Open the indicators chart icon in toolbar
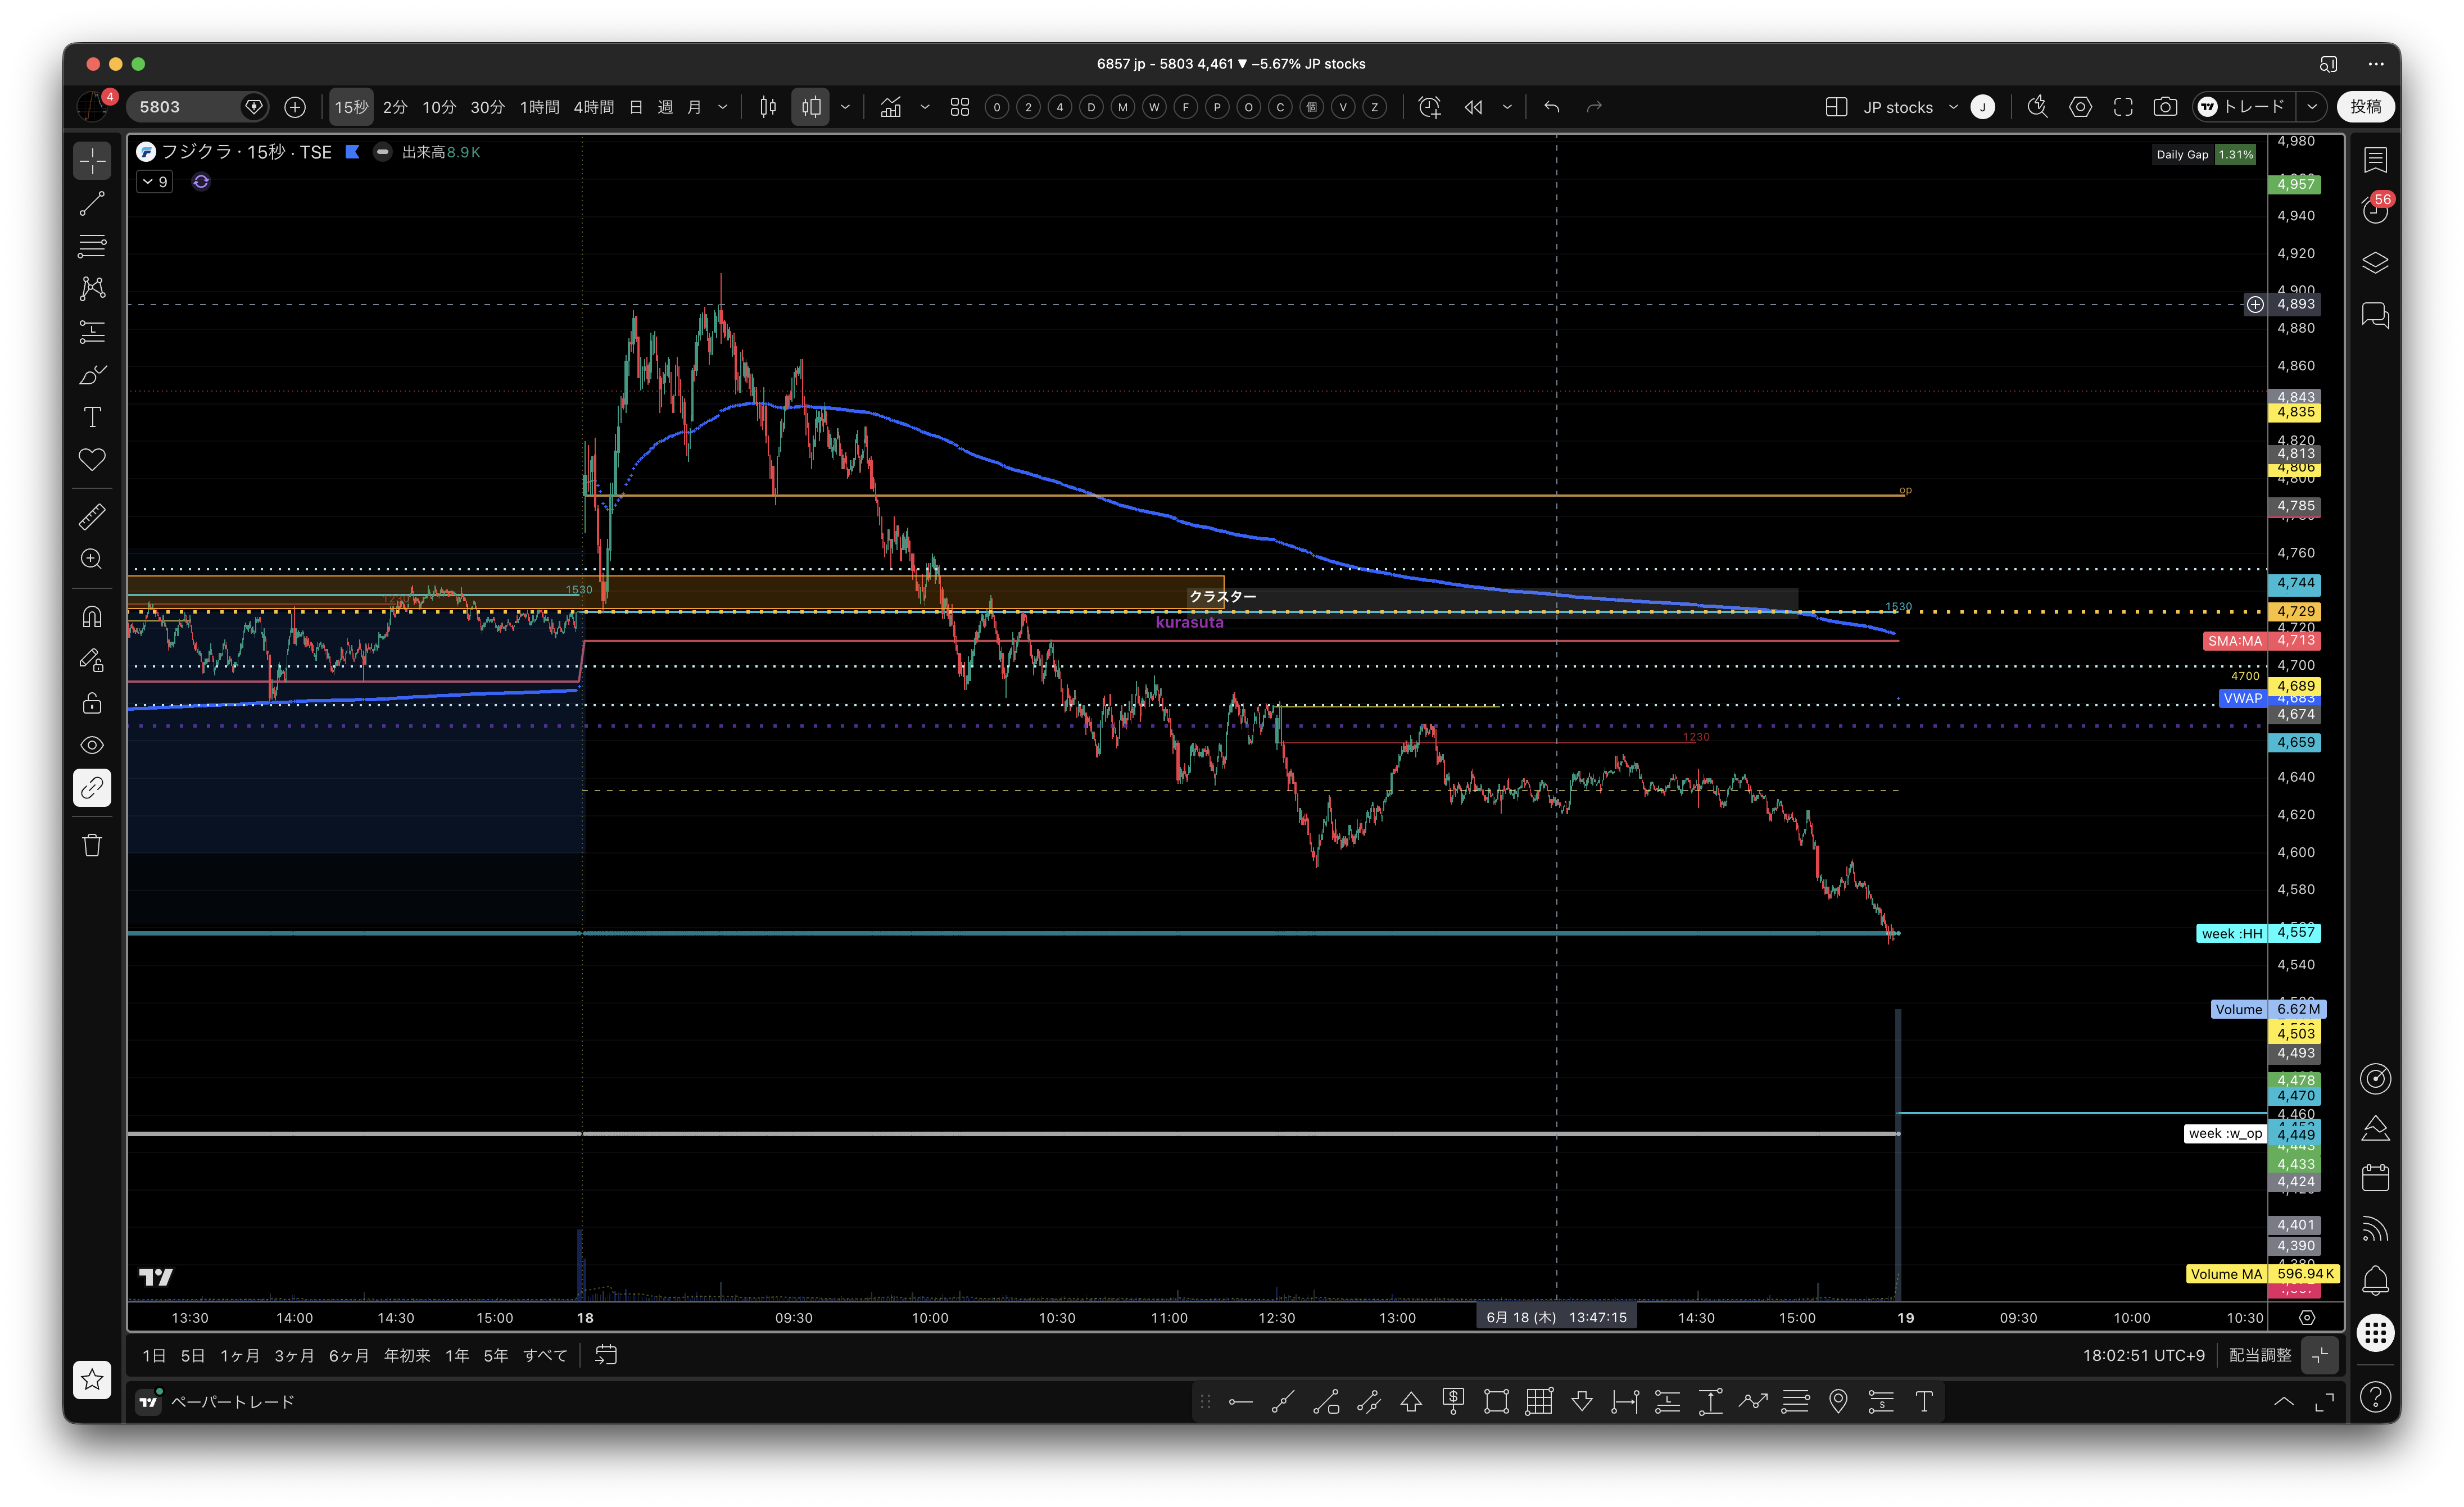The width and height of the screenshot is (2464, 1507). coord(890,107)
